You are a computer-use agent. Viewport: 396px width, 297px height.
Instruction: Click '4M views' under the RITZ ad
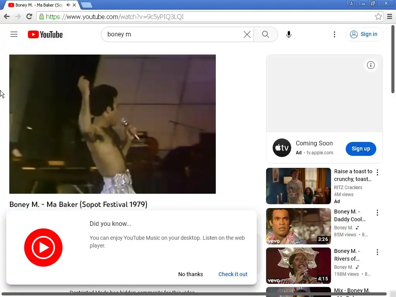click(344, 195)
